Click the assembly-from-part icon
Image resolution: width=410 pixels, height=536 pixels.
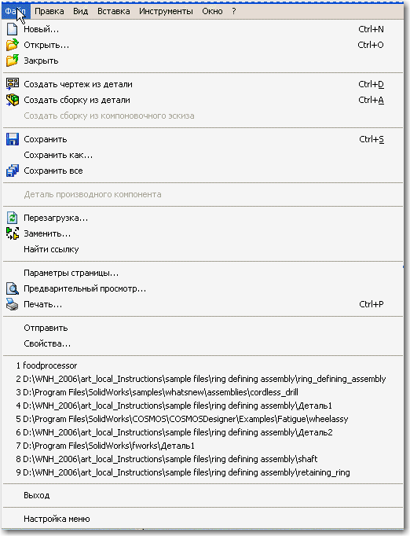[x=13, y=100]
